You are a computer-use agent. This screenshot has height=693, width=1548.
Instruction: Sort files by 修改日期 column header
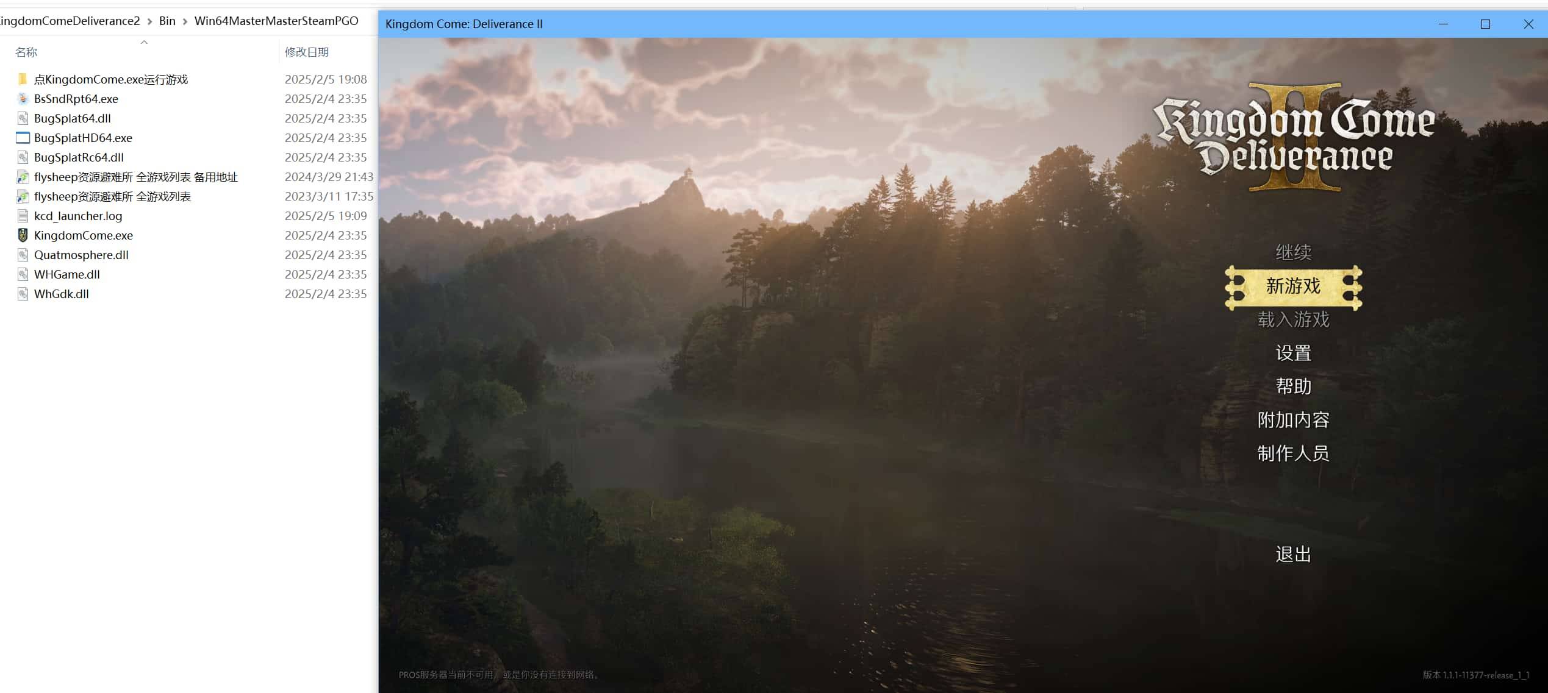point(307,52)
